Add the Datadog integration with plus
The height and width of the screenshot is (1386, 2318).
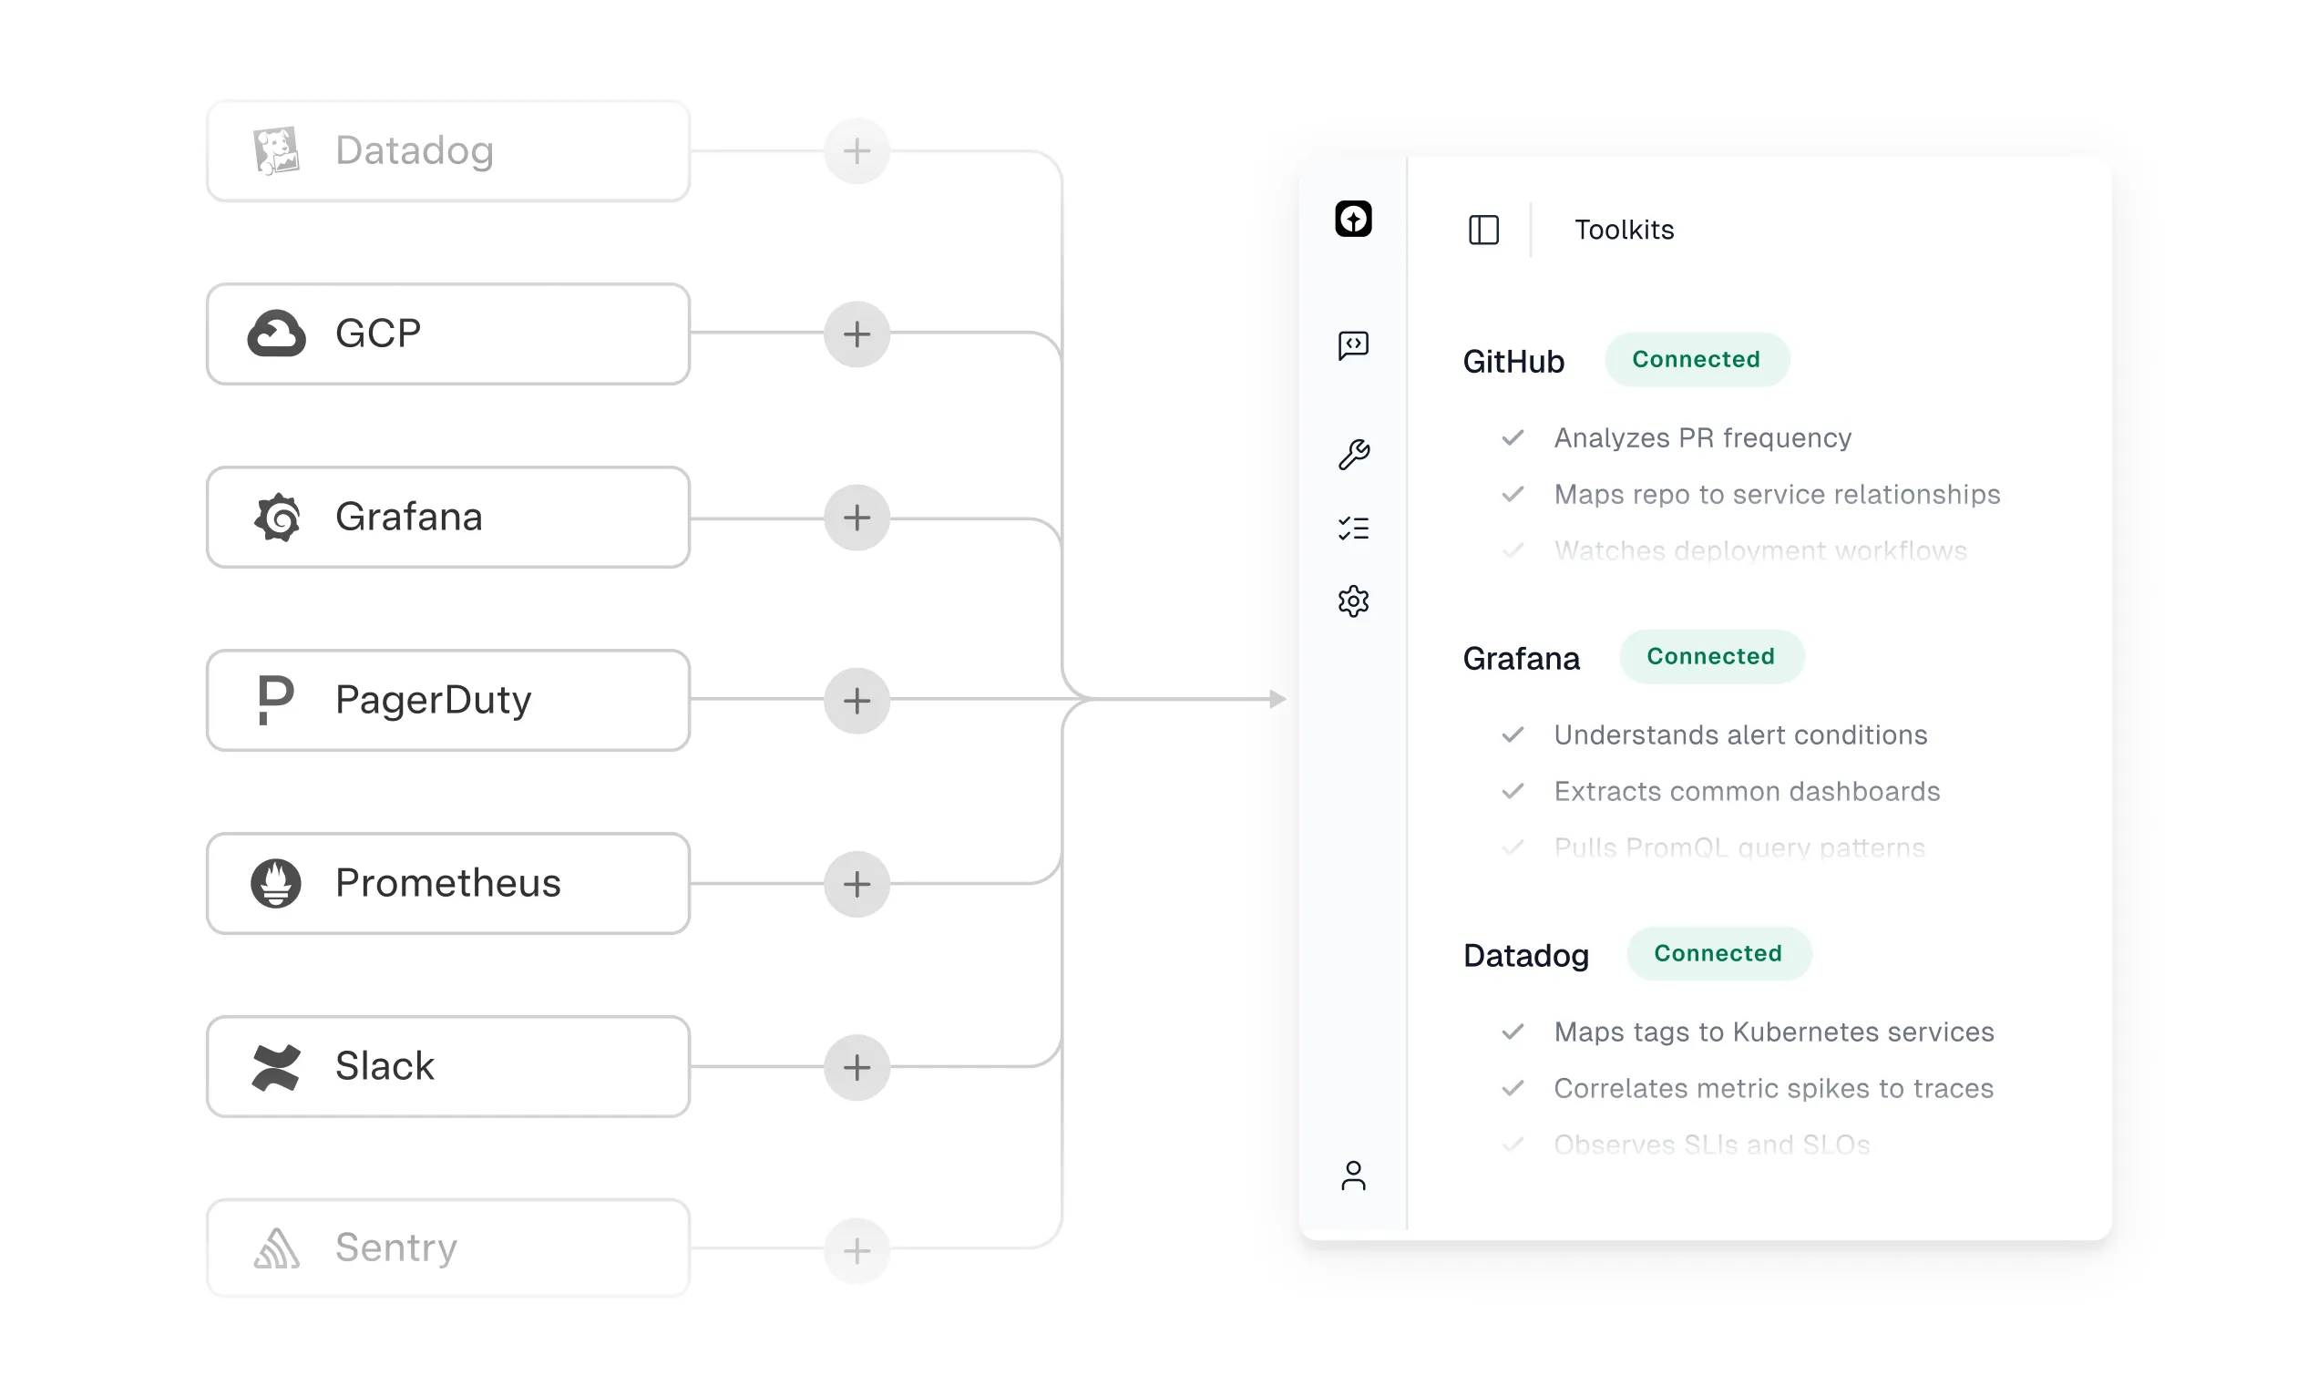pos(856,151)
